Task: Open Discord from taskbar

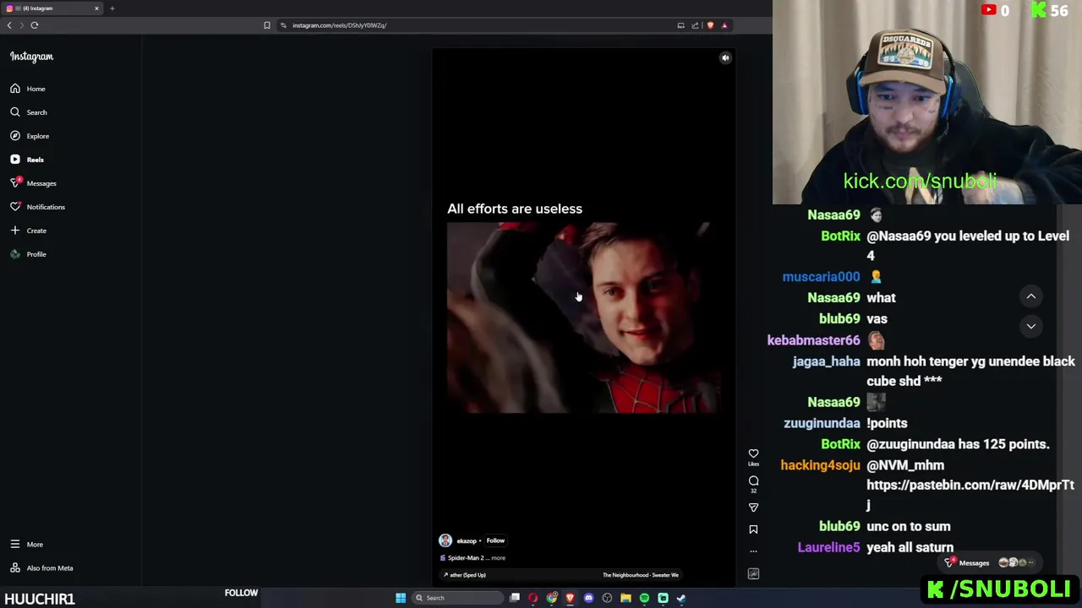Action: [588, 598]
